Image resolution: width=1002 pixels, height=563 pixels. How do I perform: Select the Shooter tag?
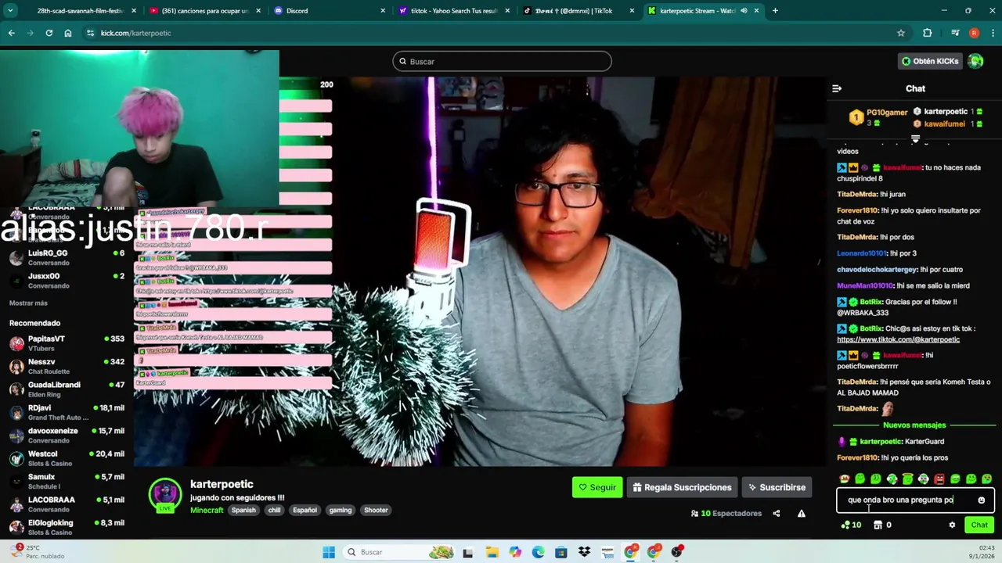point(376,510)
